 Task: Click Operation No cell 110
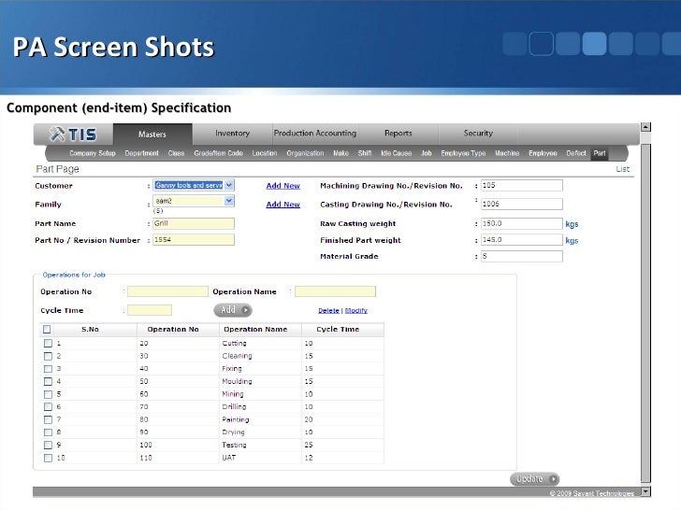point(146,458)
